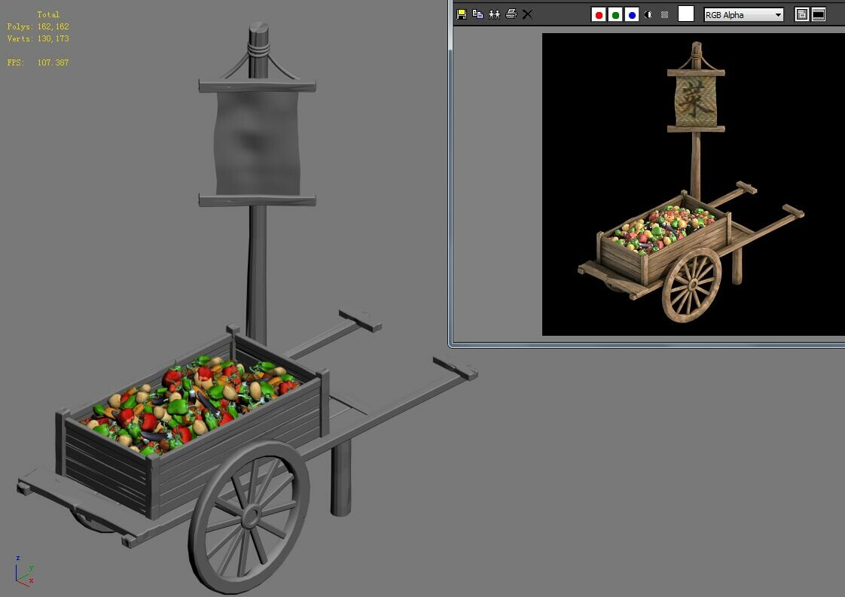Toggle the blue channel button

[x=632, y=14]
